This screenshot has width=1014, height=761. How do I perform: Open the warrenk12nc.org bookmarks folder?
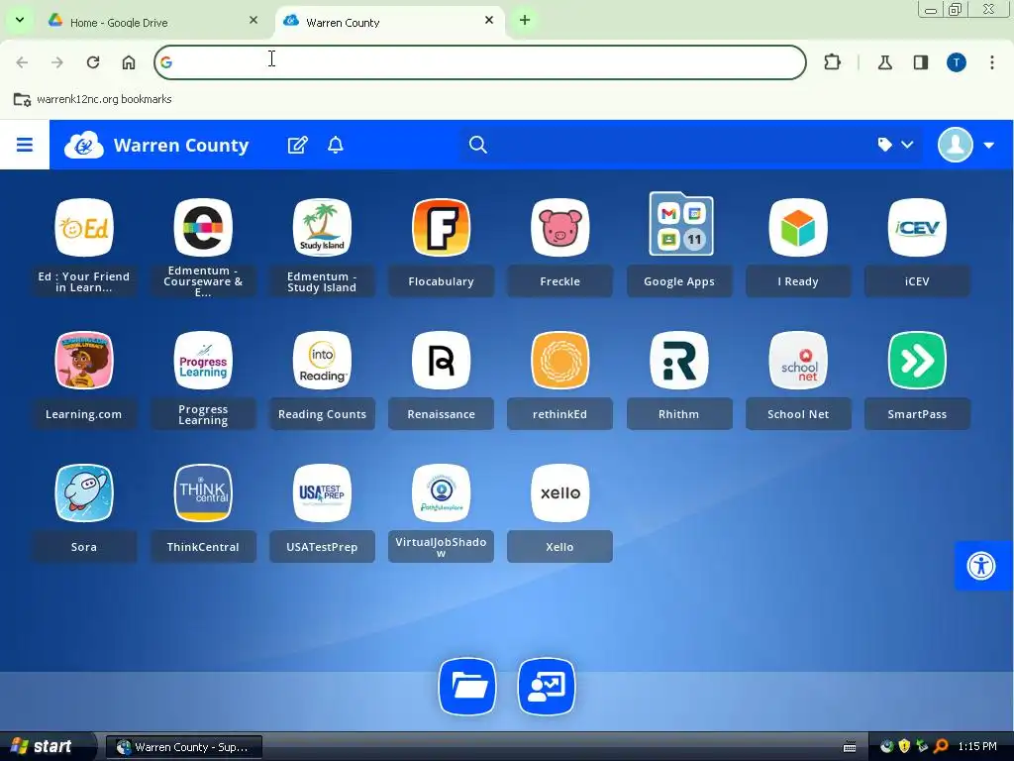click(92, 99)
